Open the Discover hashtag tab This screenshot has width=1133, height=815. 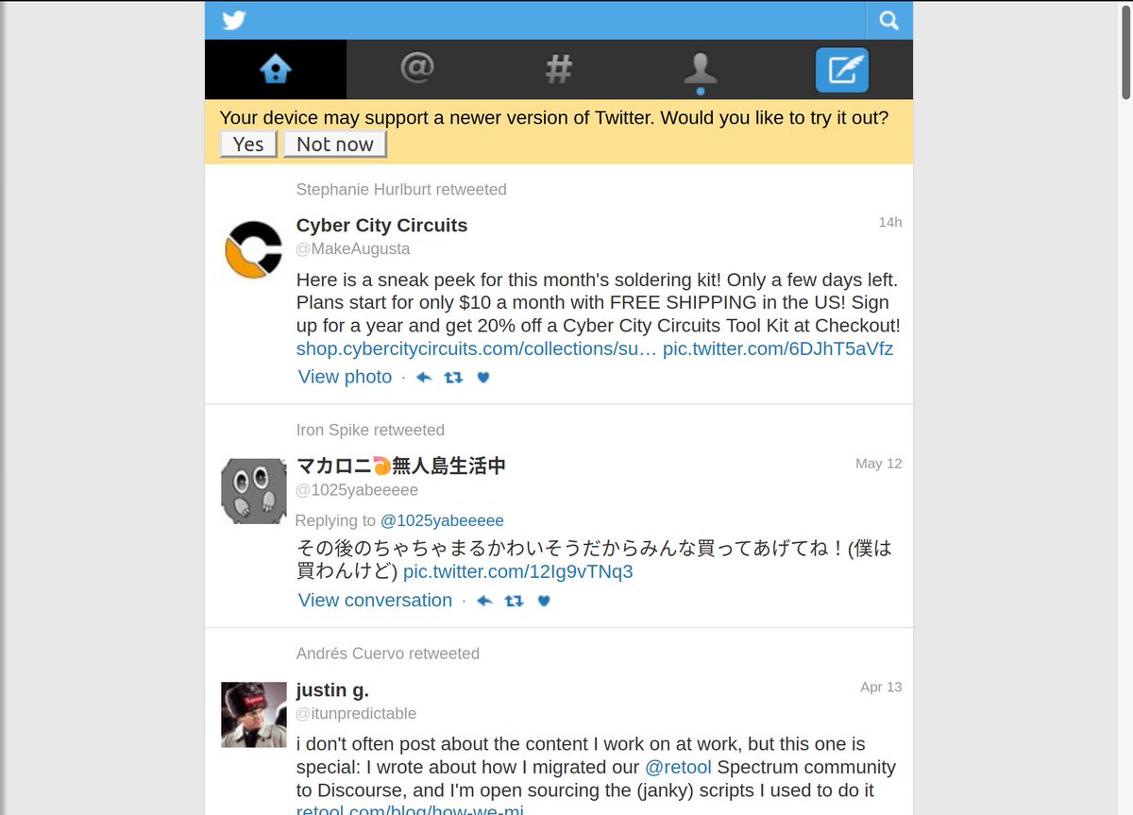(x=559, y=69)
